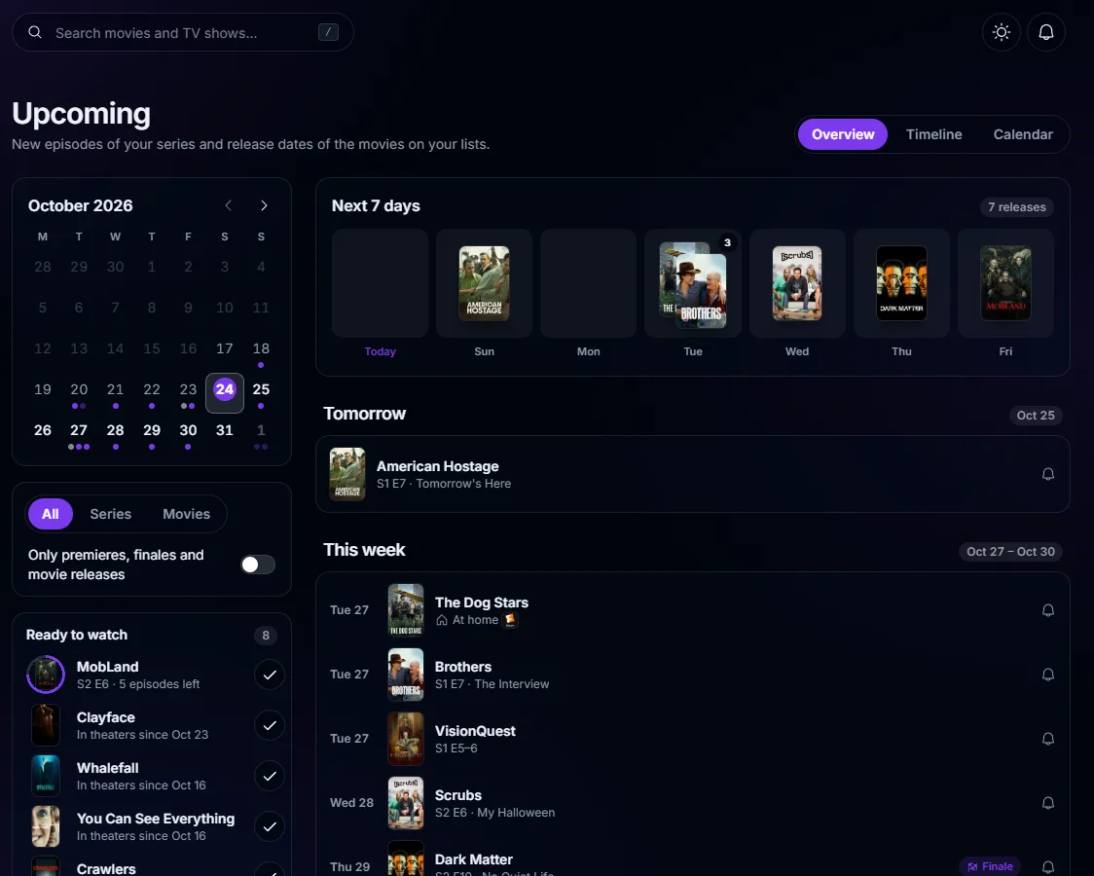Set reminder bell for Scrubs
1094x876 pixels.
pos(1048,803)
